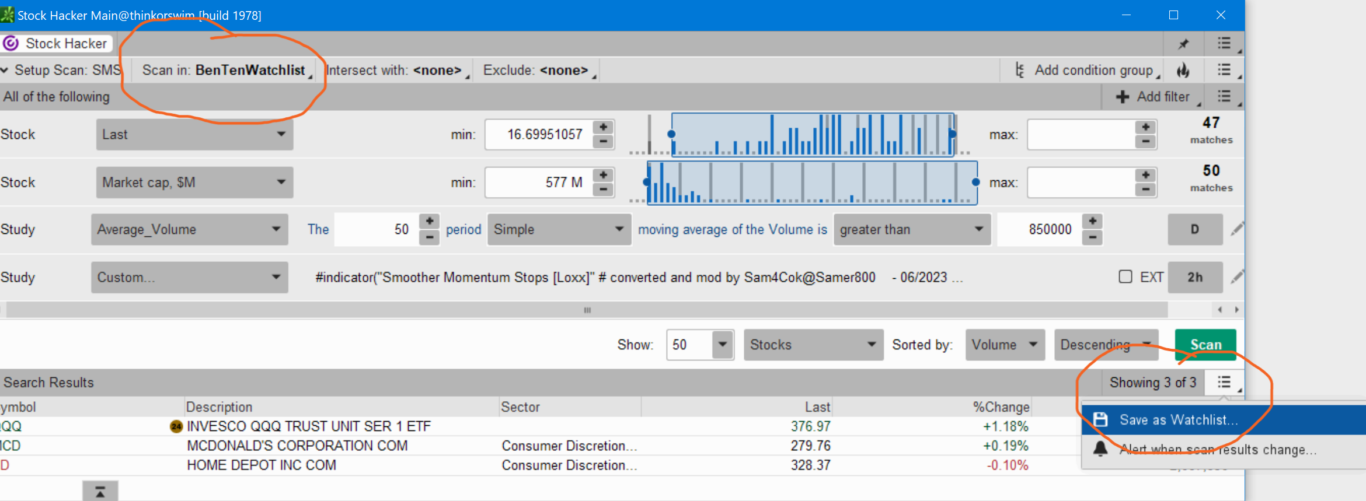Image resolution: width=1366 pixels, height=501 pixels.
Task: Click the Last filter left range handle
Action: tap(672, 134)
